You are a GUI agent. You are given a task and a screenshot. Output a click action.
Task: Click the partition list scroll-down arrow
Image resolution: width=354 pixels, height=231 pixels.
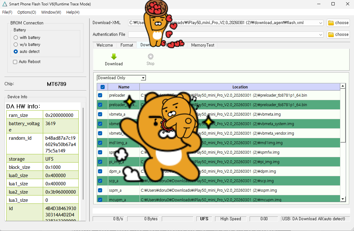(343, 199)
